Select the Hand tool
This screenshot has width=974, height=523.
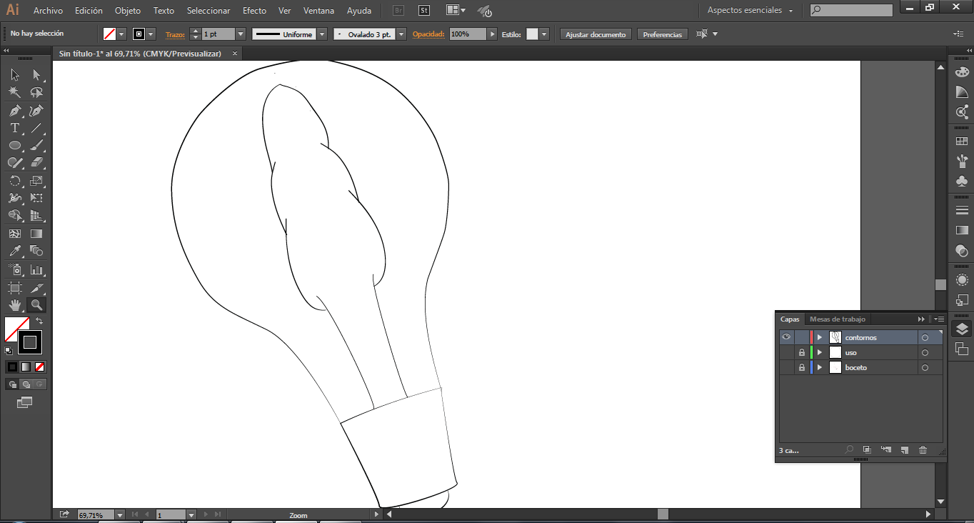click(15, 305)
